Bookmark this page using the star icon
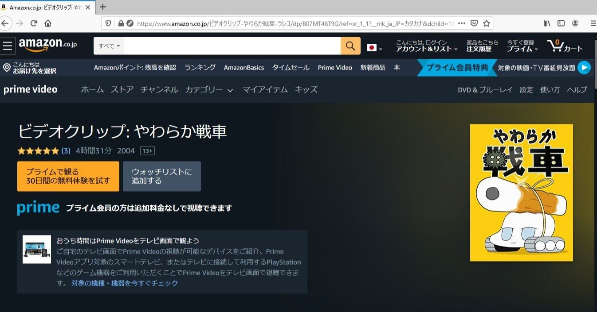This screenshot has width=597, height=312. (x=486, y=23)
